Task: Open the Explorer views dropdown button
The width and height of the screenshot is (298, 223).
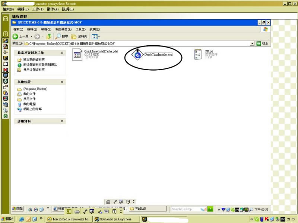Action: 95,36
